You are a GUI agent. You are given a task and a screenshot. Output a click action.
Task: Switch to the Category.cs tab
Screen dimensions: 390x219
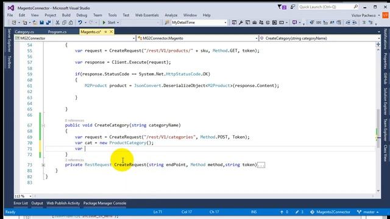coord(24,32)
